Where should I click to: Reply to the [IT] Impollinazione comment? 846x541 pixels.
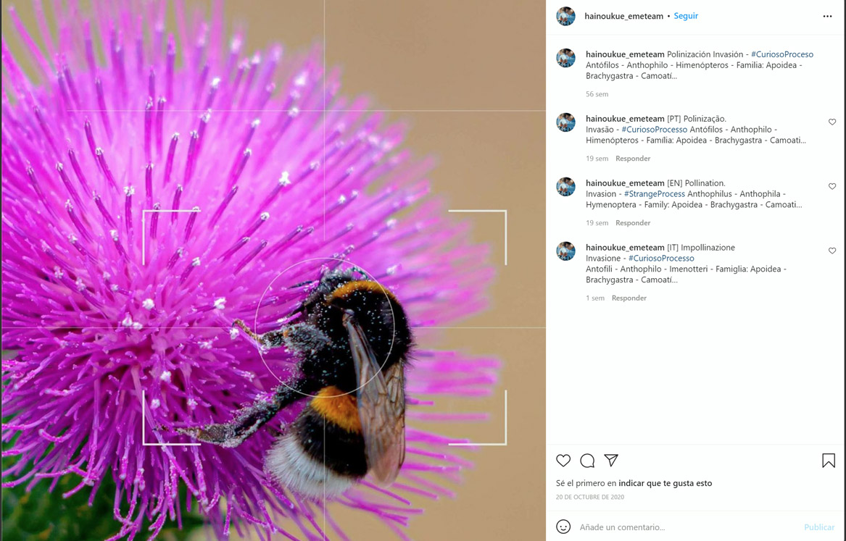coord(629,298)
